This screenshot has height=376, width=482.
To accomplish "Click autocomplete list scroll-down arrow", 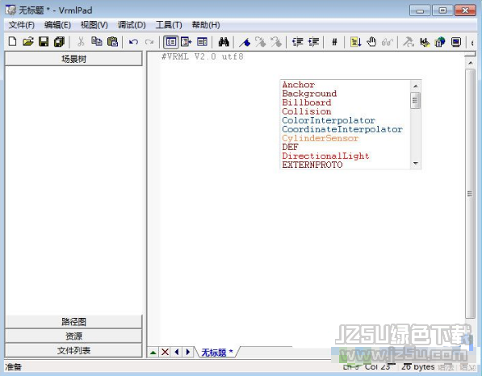I will point(416,164).
